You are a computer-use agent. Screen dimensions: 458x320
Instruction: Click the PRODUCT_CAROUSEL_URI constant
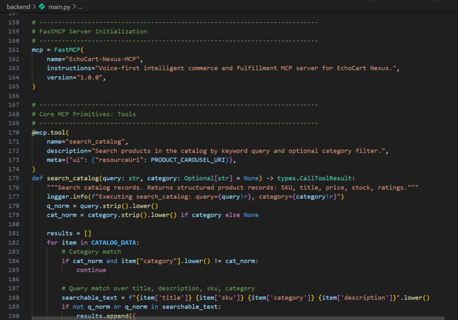[x=188, y=160]
